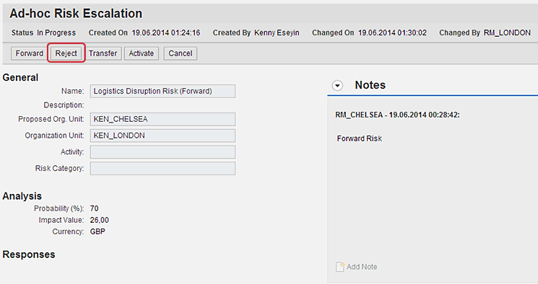
Task: Collapse the Notes panel arrow
Action: point(338,85)
